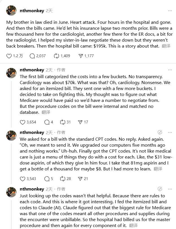
Task: Click 翻译 under the aspirin reply
Action: 158,169
